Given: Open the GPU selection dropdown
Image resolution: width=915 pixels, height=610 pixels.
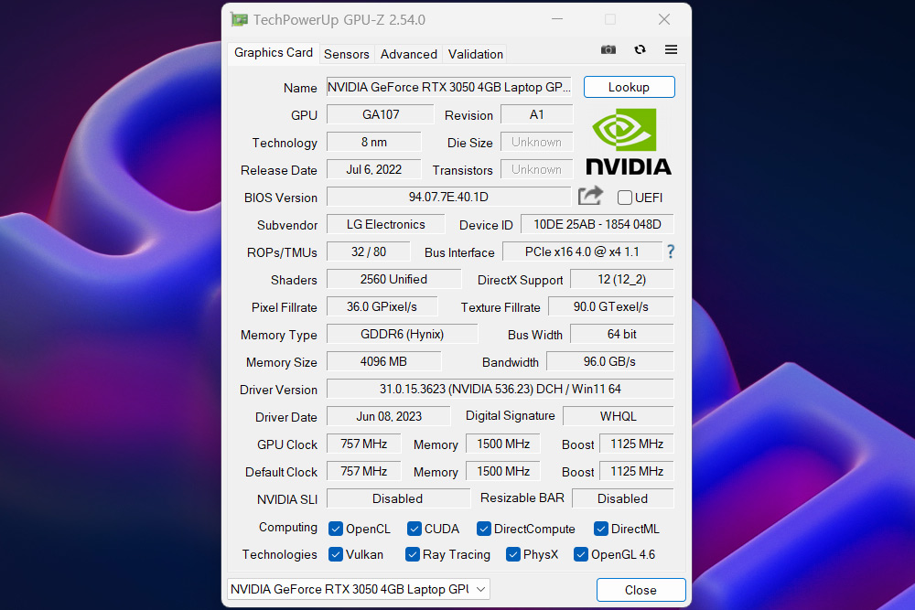Looking at the screenshot, I should [x=359, y=589].
